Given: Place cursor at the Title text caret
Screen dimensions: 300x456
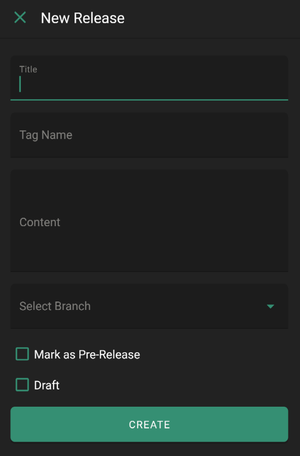Looking at the screenshot, I should (x=20, y=84).
